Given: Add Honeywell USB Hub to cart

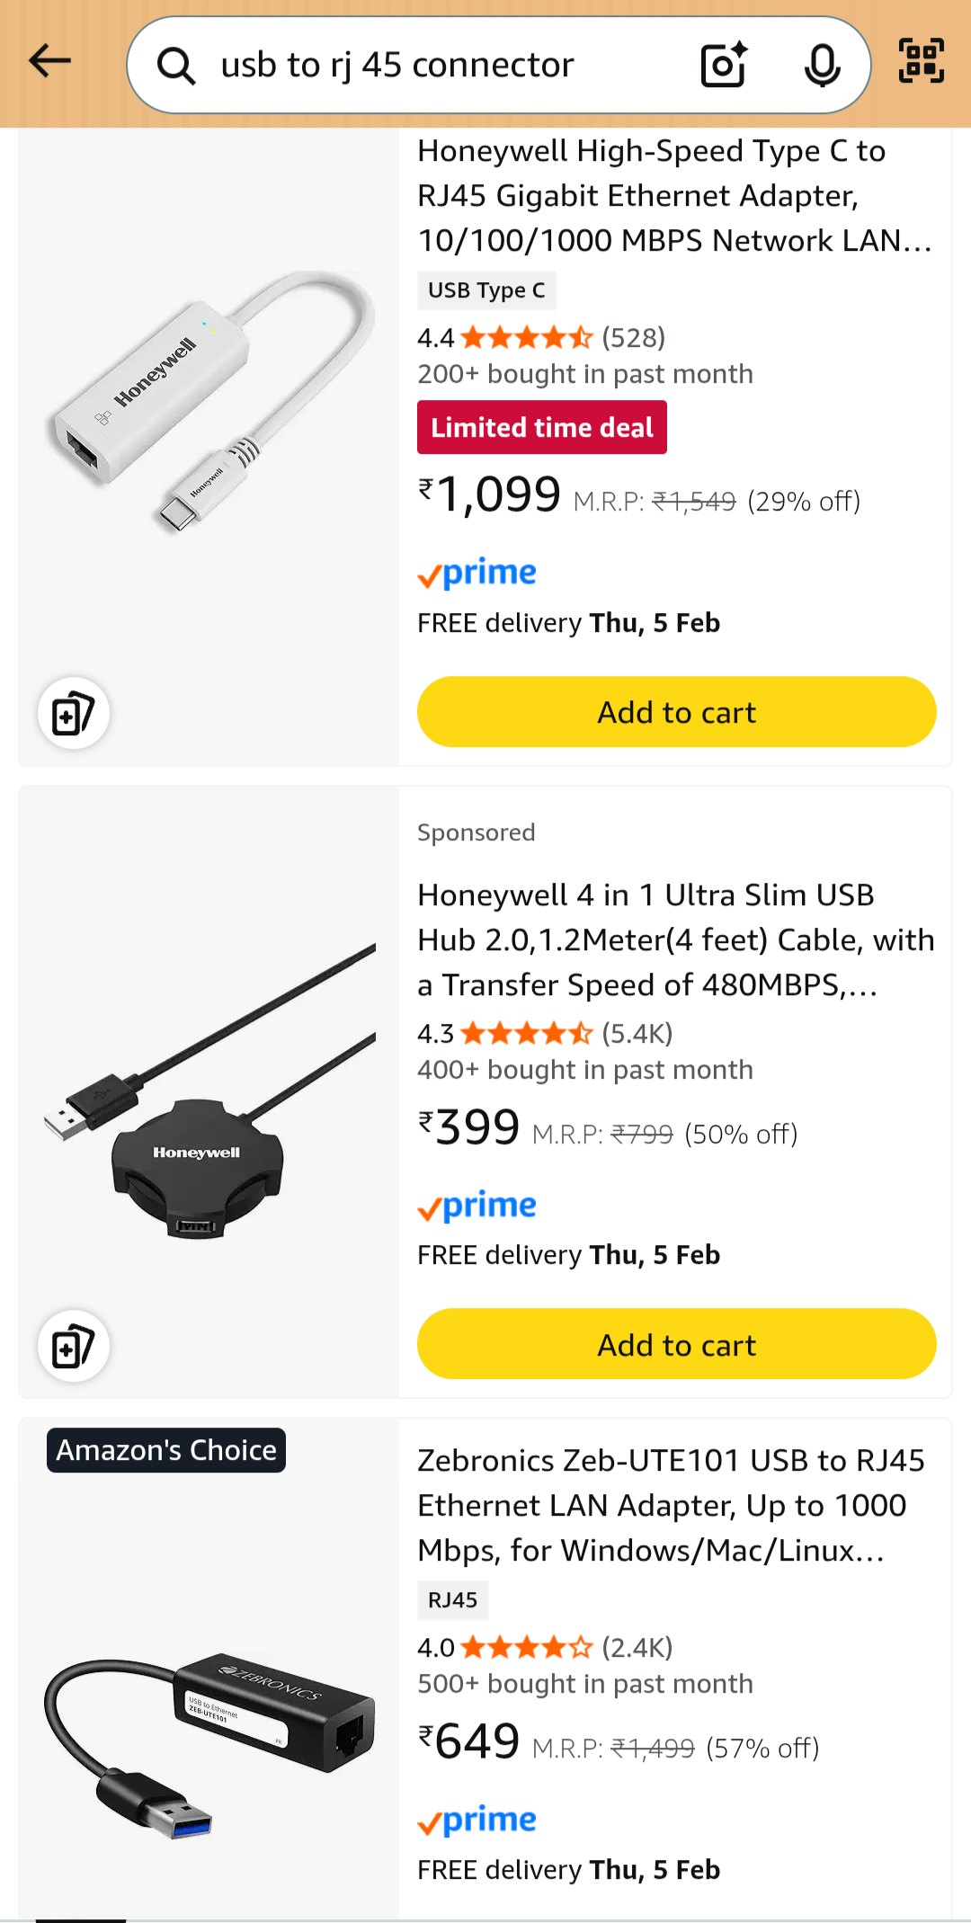Looking at the screenshot, I should click(x=676, y=1345).
